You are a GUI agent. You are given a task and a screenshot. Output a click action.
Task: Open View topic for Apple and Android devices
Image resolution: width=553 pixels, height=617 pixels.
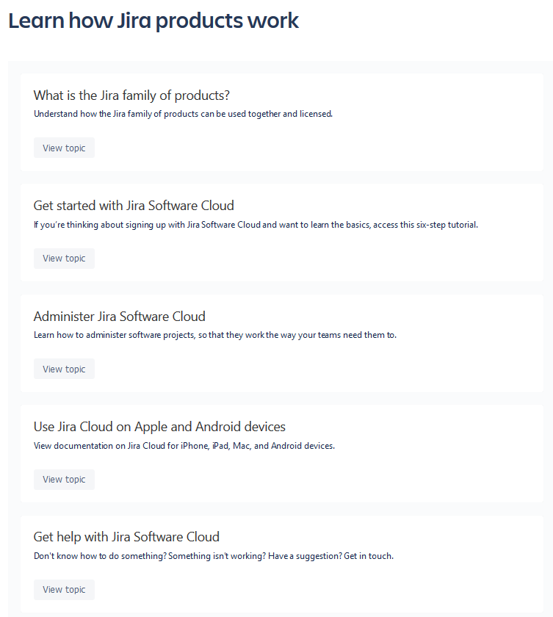tap(64, 479)
